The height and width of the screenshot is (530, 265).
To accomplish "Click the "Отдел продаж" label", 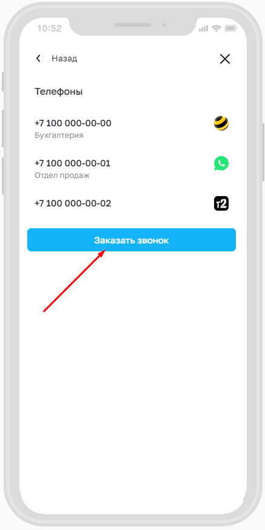I will pos(62,176).
